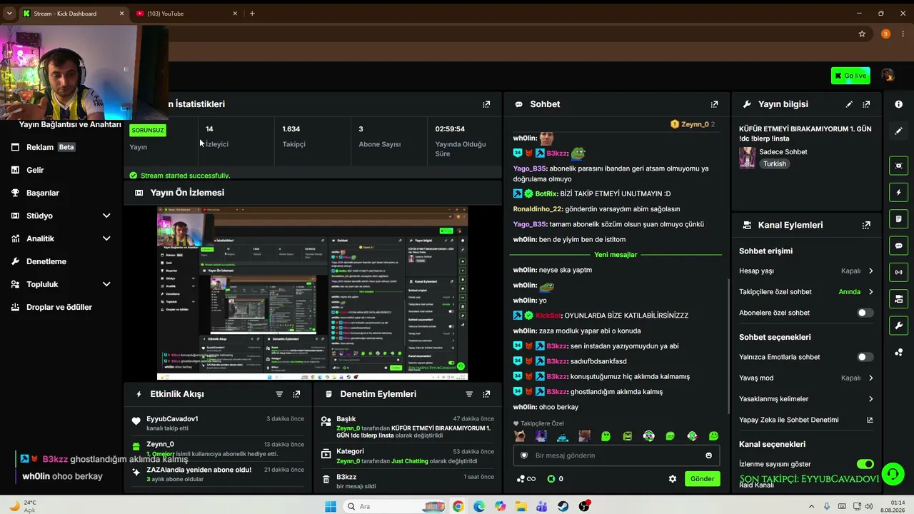
Task: Click the wrench icon in the right rail
Action: [x=898, y=326]
